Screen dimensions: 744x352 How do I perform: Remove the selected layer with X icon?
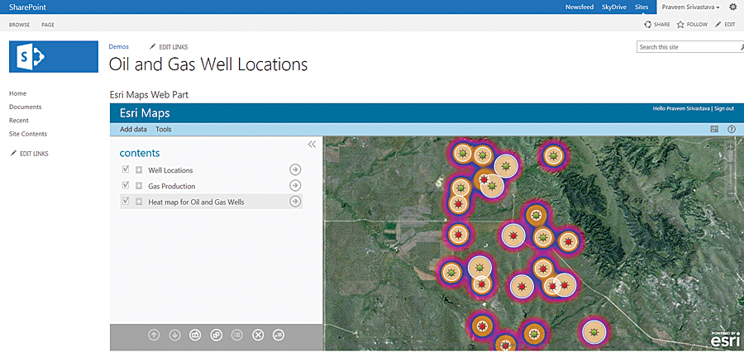pyautogui.click(x=258, y=335)
